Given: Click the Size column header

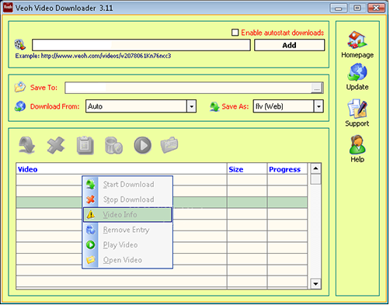Looking at the screenshot, I should coord(247,169).
